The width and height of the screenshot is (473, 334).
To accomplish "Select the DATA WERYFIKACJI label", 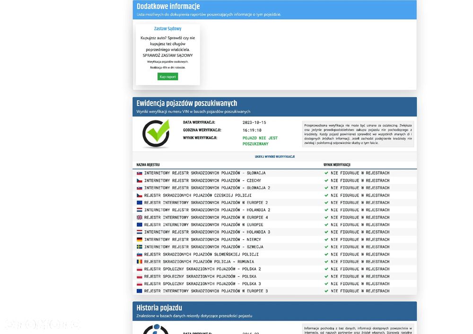I will coord(199,122).
